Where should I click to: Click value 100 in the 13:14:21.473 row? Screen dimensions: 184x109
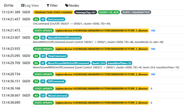click(153, 31)
